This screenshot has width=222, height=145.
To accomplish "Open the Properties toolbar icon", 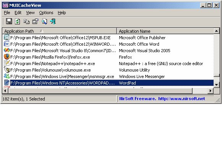I will tap(35, 21).
